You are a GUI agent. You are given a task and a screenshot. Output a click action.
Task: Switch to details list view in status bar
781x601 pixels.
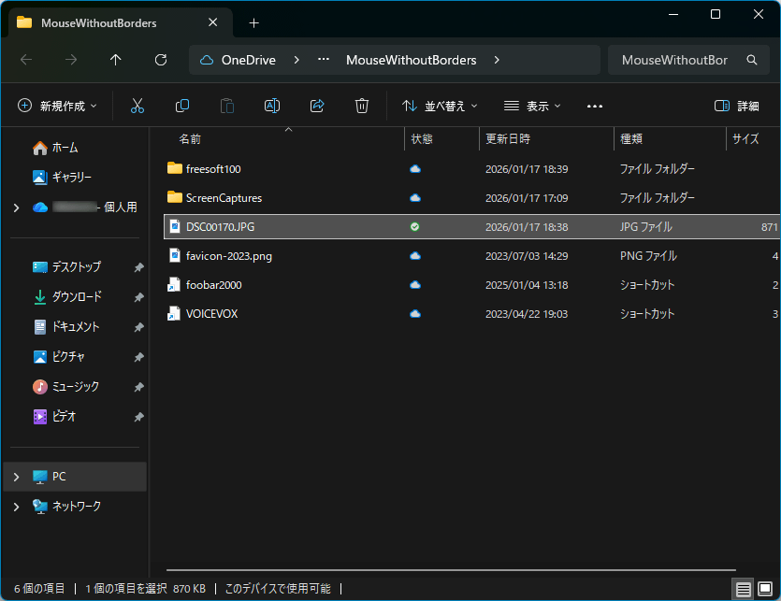(x=743, y=589)
